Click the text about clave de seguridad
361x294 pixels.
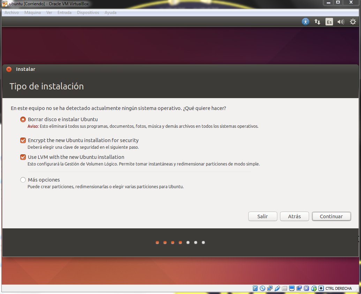83,147
